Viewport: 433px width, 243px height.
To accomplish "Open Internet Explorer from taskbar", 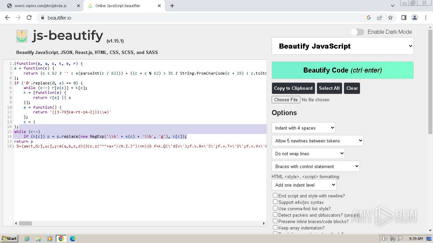I will point(27,239).
